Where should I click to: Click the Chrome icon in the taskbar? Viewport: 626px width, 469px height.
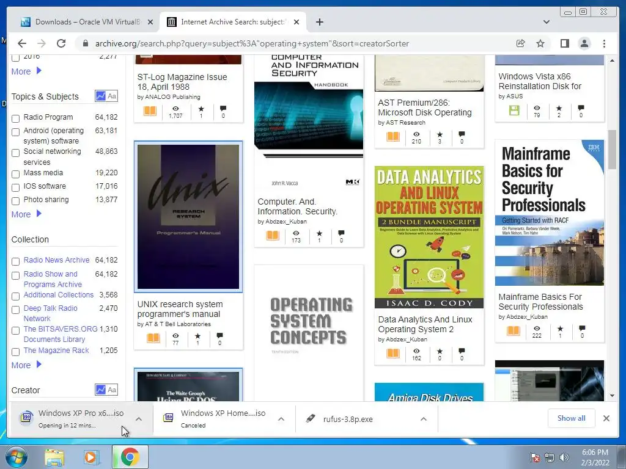[x=130, y=457]
